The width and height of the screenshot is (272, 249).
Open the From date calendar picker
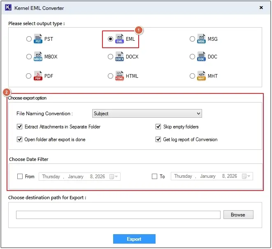click(114, 177)
